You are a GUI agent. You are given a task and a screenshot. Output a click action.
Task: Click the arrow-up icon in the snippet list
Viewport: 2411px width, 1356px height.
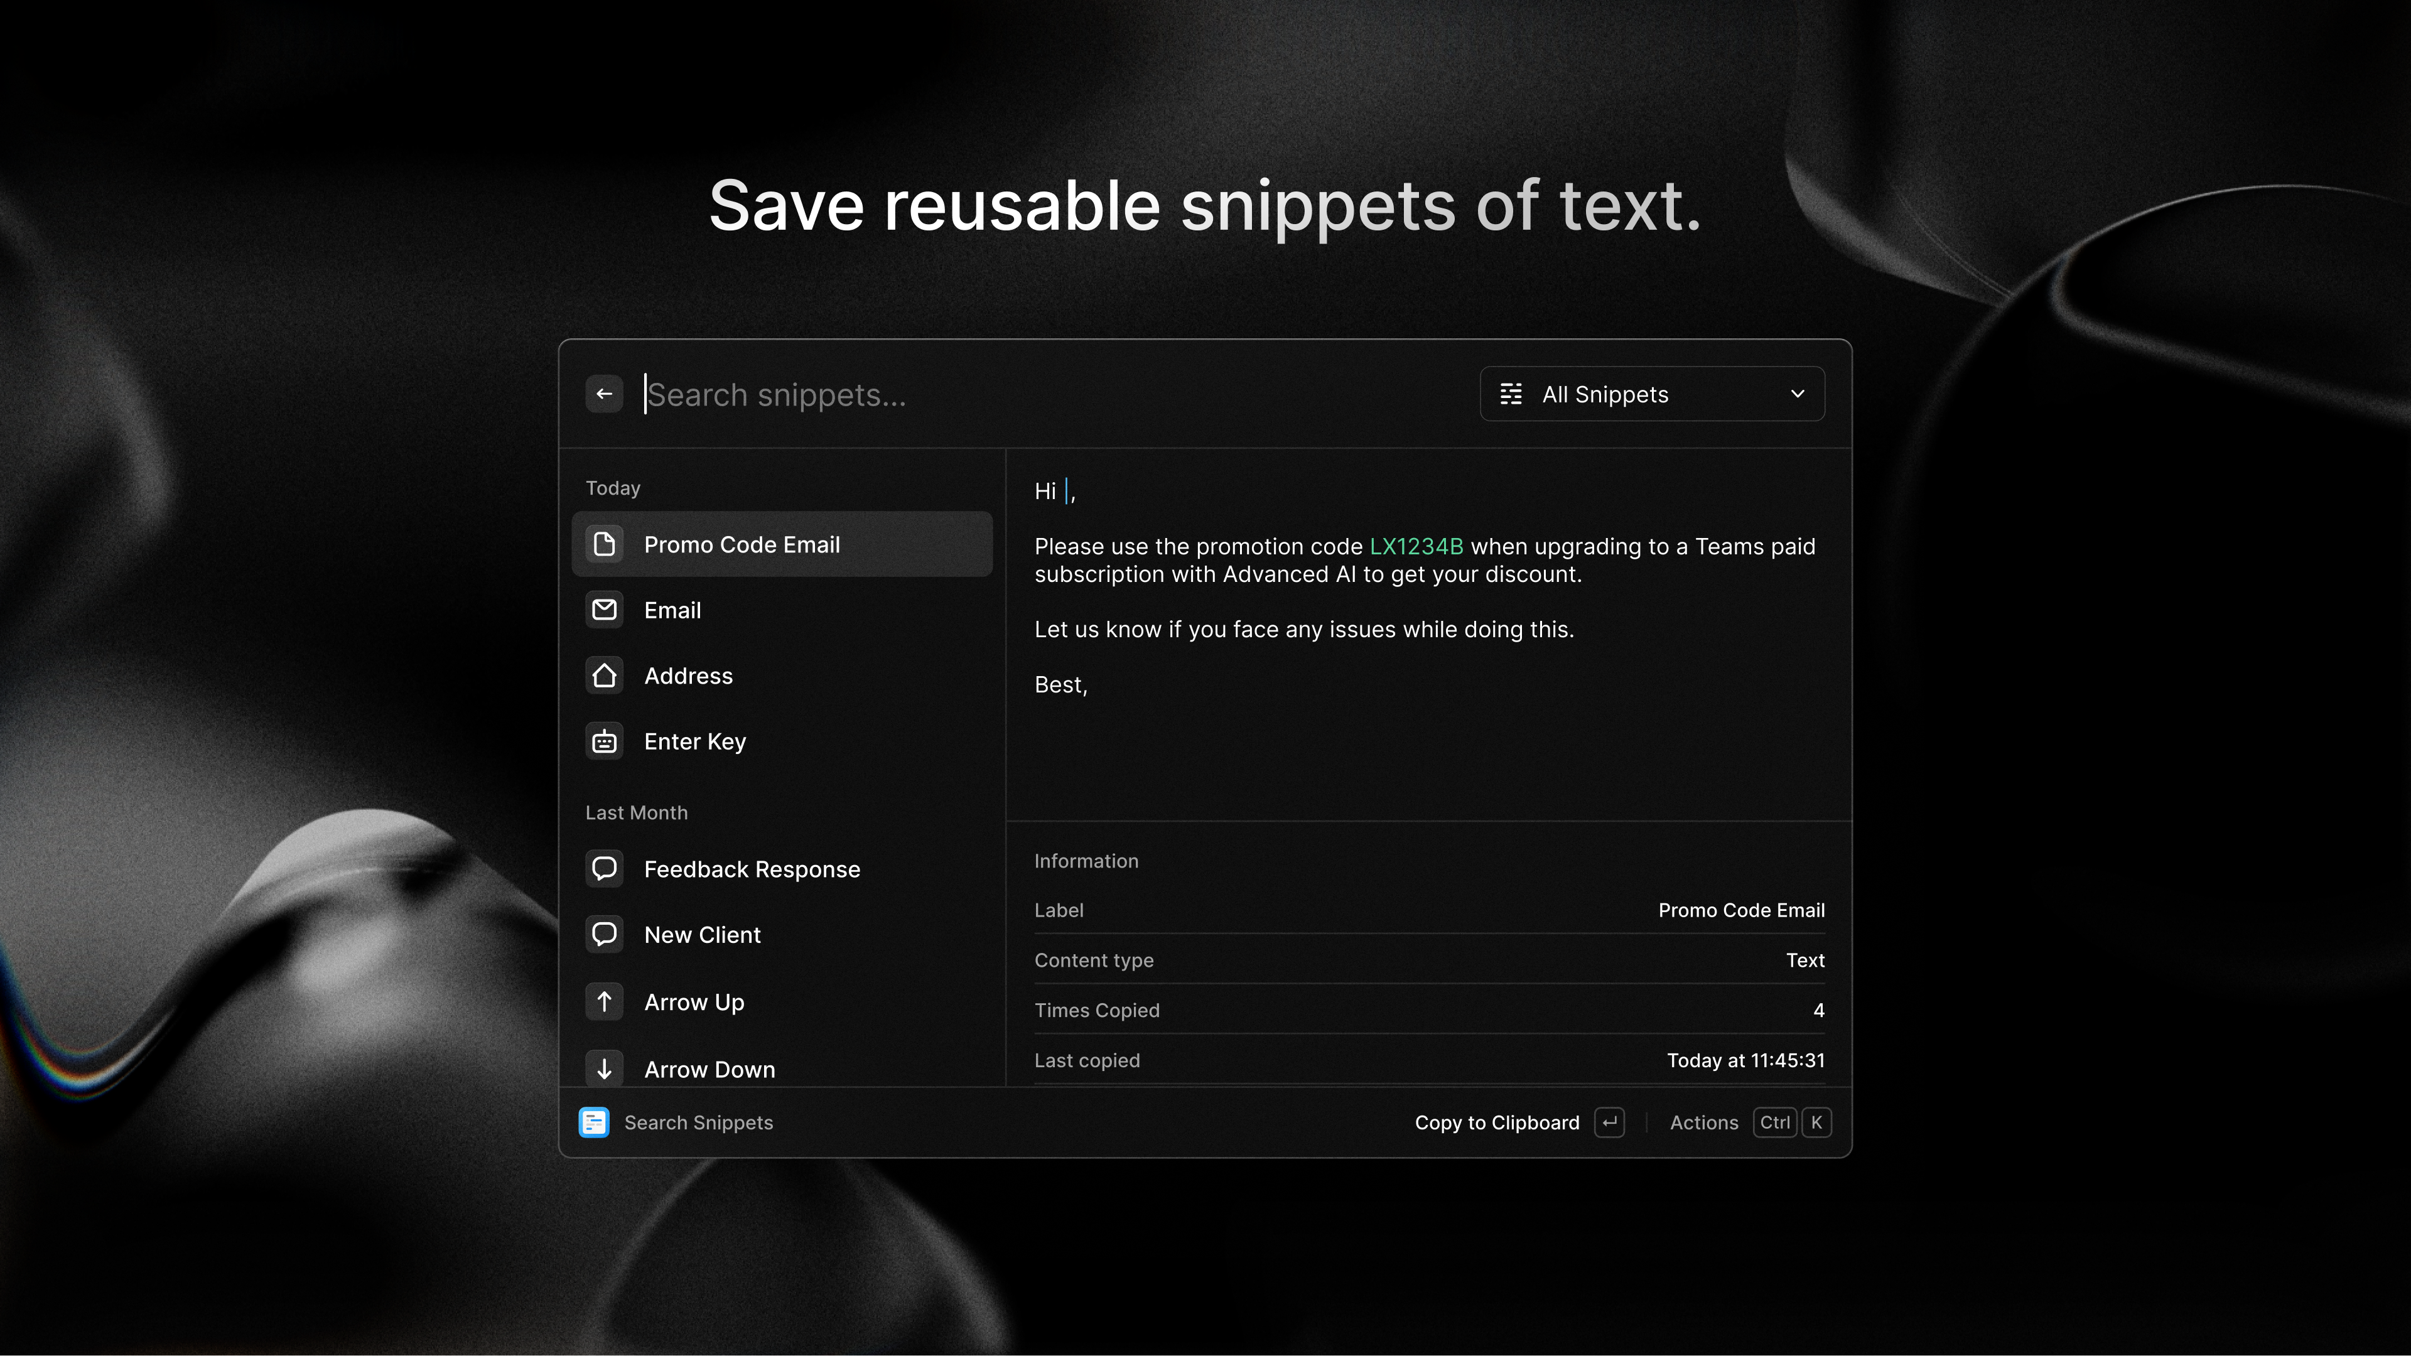(x=603, y=1001)
